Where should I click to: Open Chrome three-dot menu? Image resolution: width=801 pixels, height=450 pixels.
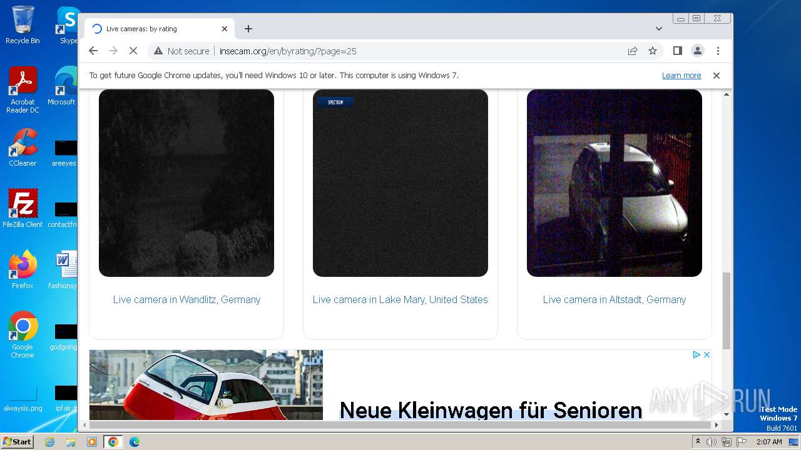[718, 51]
